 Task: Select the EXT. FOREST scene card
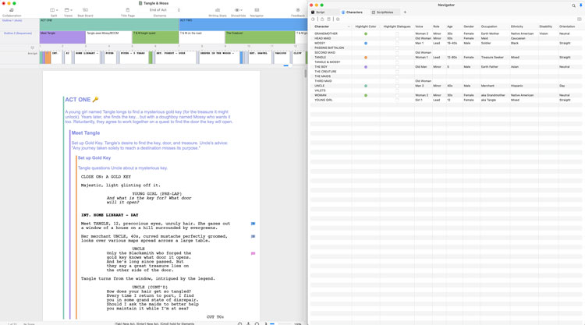click(175, 58)
